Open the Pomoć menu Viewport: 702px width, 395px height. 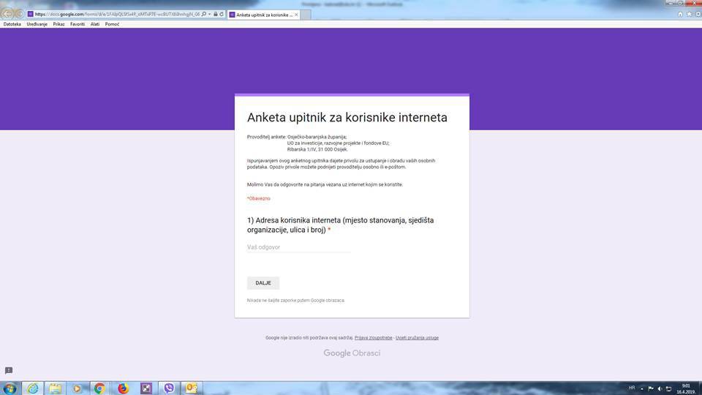coord(112,24)
